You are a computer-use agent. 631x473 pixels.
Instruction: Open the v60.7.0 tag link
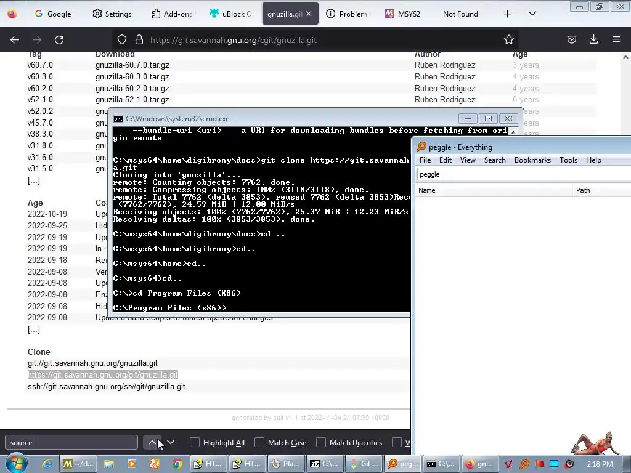40,65
